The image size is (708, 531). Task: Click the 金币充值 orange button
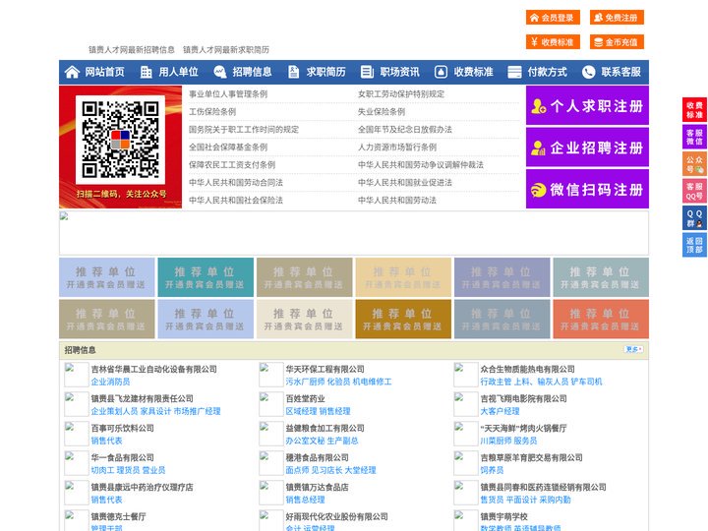tap(617, 42)
